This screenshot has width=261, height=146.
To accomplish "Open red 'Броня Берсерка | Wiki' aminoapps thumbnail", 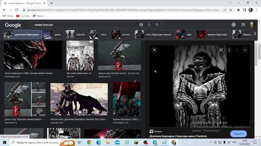I will 126,99.
